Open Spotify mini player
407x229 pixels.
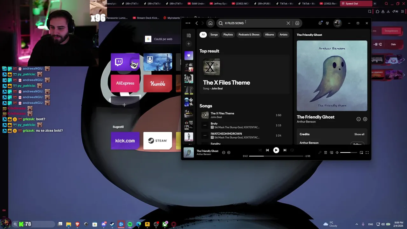tap(361, 153)
